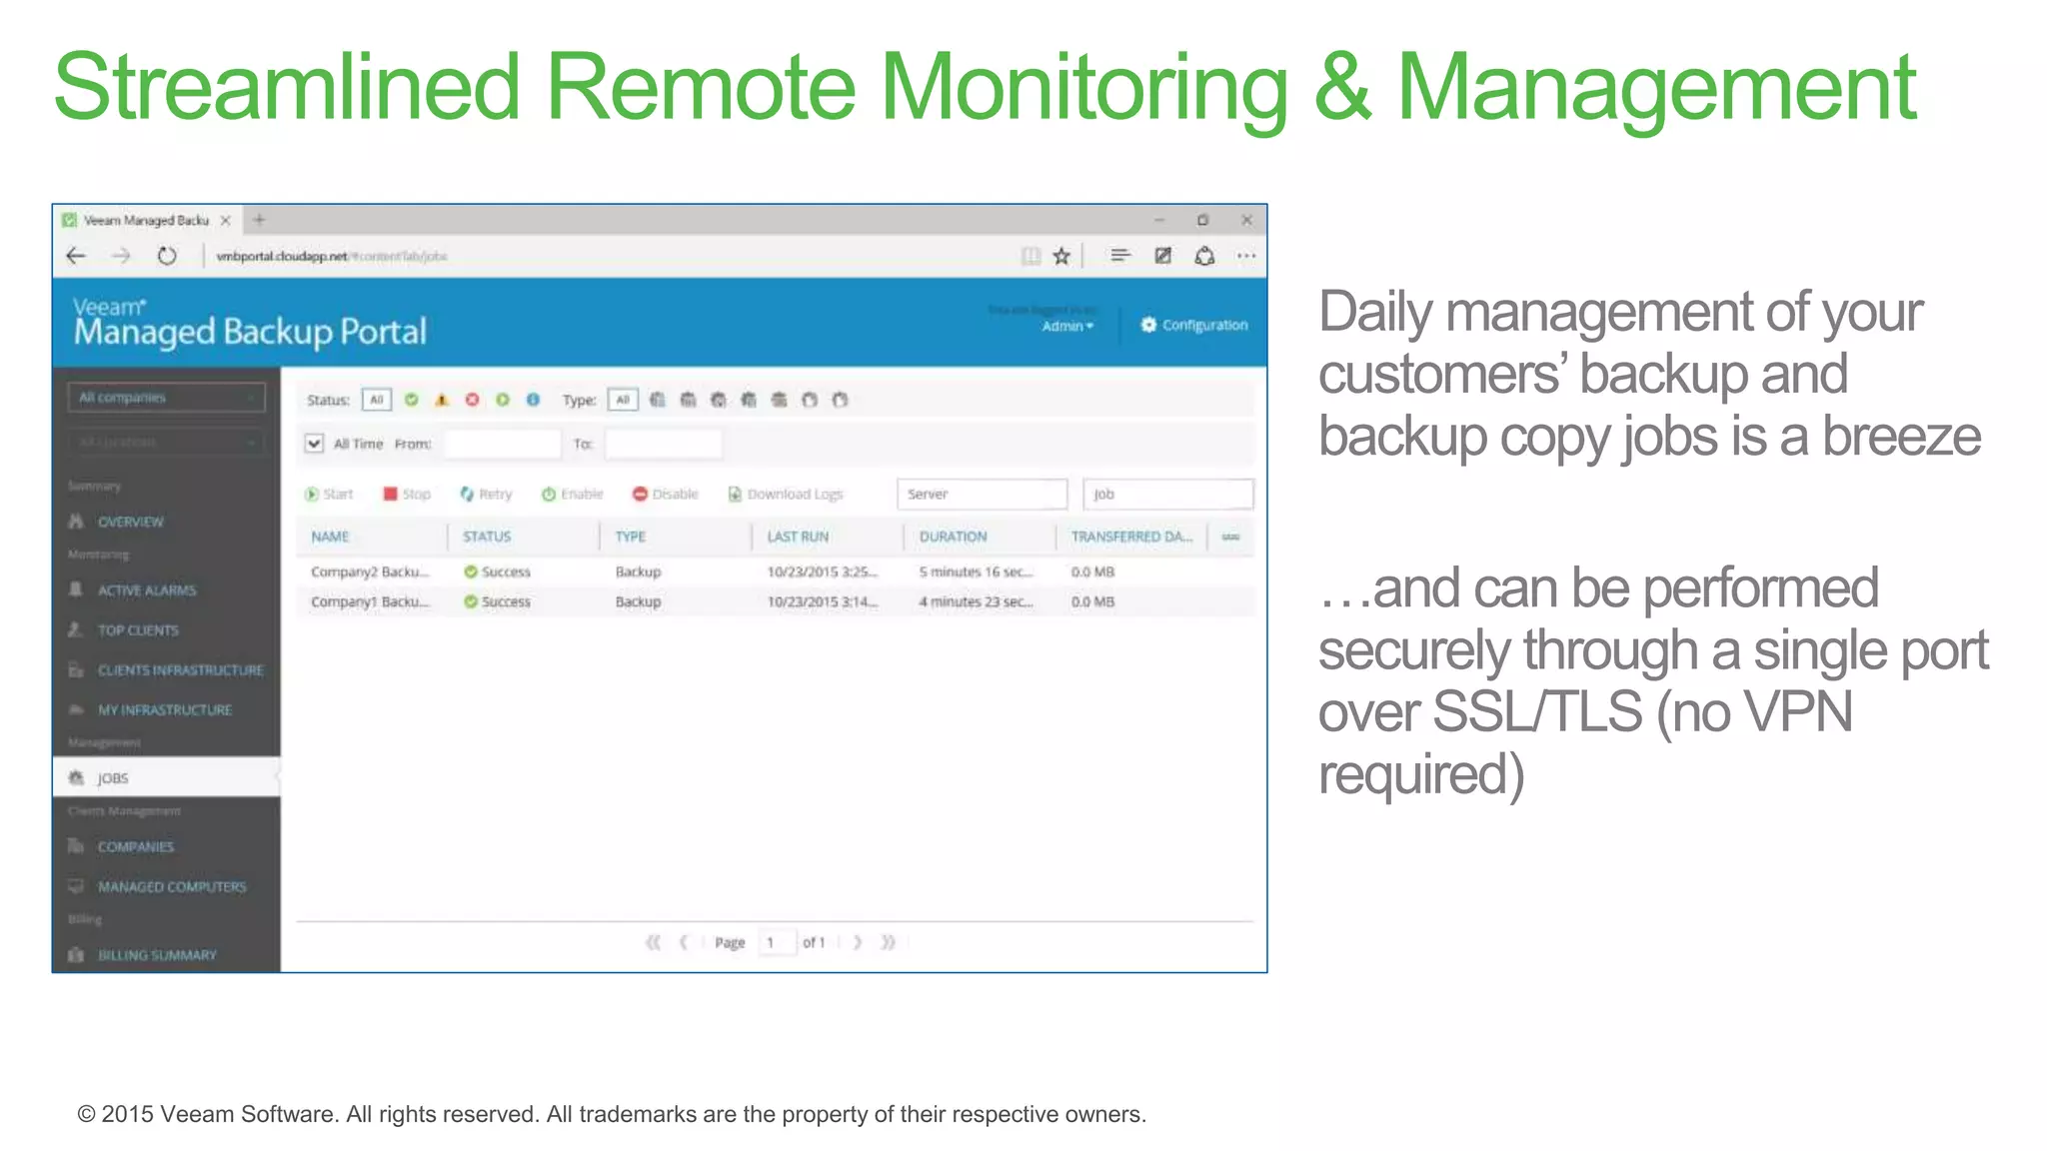Sort table by LAST RUN column
This screenshot has width=2047, height=1151.
tap(798, 537)
